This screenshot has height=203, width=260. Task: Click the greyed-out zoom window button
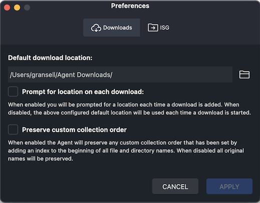coord(27,7)
